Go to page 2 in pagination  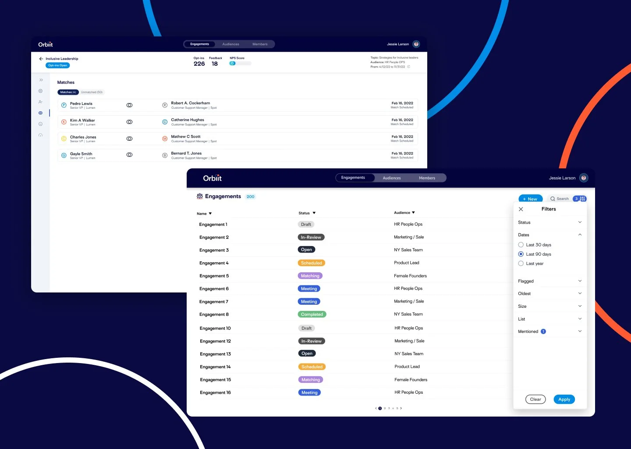(x=385, y=408)
